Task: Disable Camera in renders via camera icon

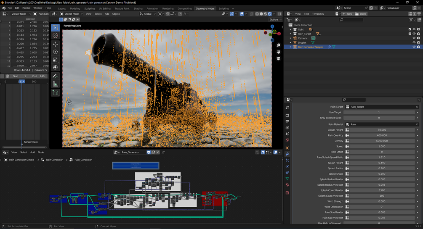Action: click(418, 38)
